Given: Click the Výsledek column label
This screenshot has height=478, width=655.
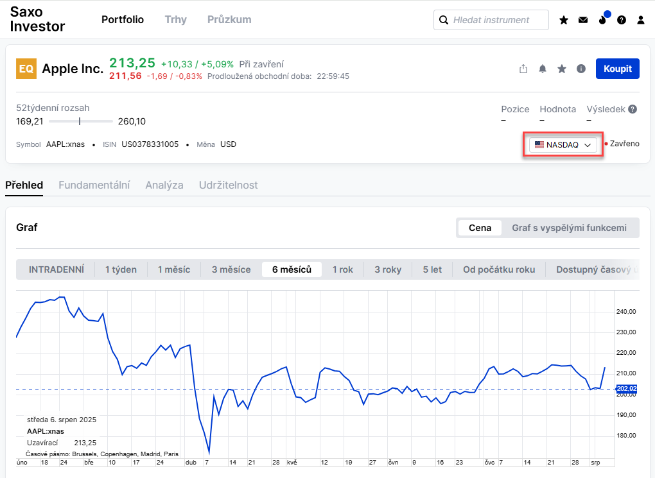Looking at the screenshot, I should coord(606,109).
